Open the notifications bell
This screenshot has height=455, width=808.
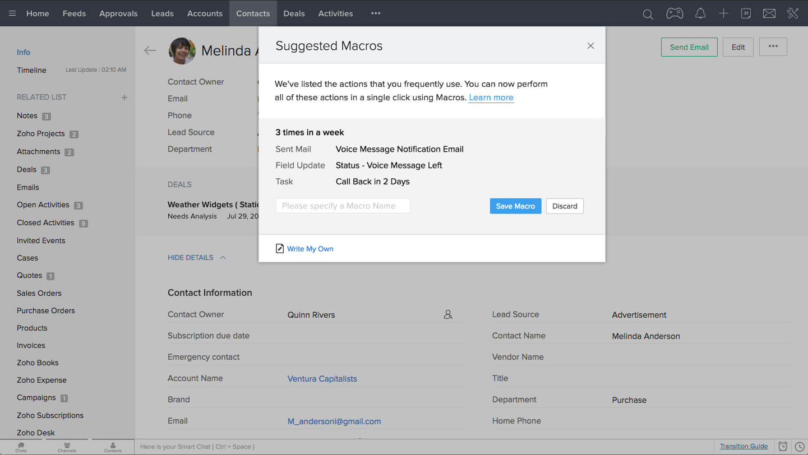coord(700,13)
